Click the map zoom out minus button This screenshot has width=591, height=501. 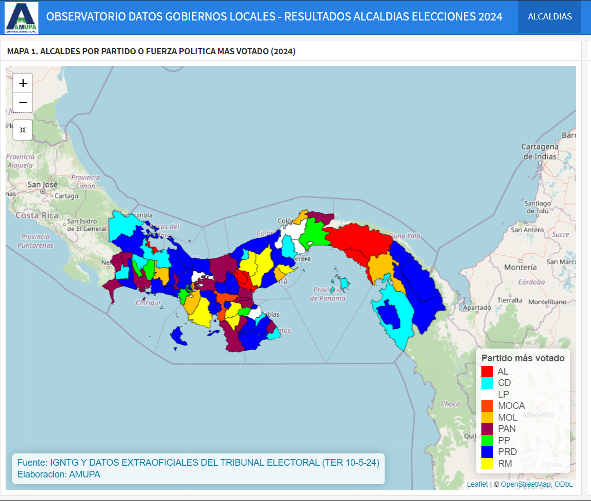[23, 102]
